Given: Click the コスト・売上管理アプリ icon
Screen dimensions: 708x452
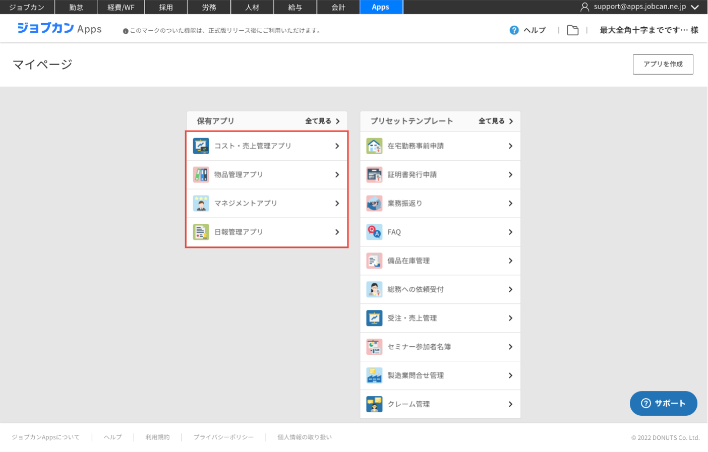Looking at the screenshot, I should (201, 146).
